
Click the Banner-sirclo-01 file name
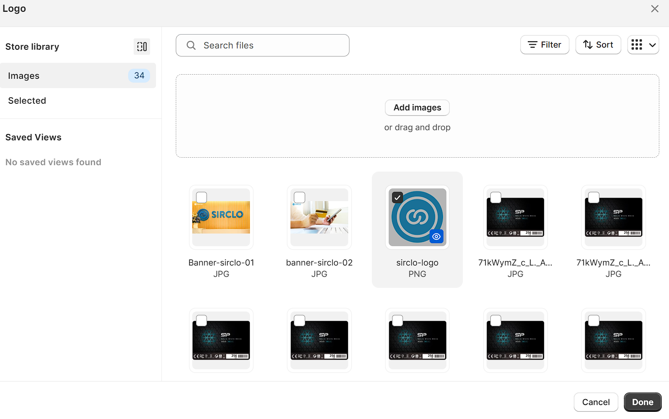pyautogui.click(x=221, y=263)
